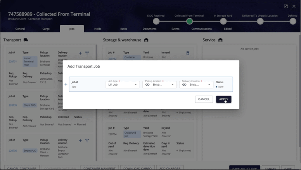
Task: Click the 'No service jobs' text
Action: tap(249, 49)
